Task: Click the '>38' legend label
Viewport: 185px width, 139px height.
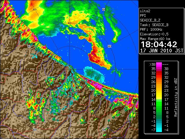Action: pos(152,65)
